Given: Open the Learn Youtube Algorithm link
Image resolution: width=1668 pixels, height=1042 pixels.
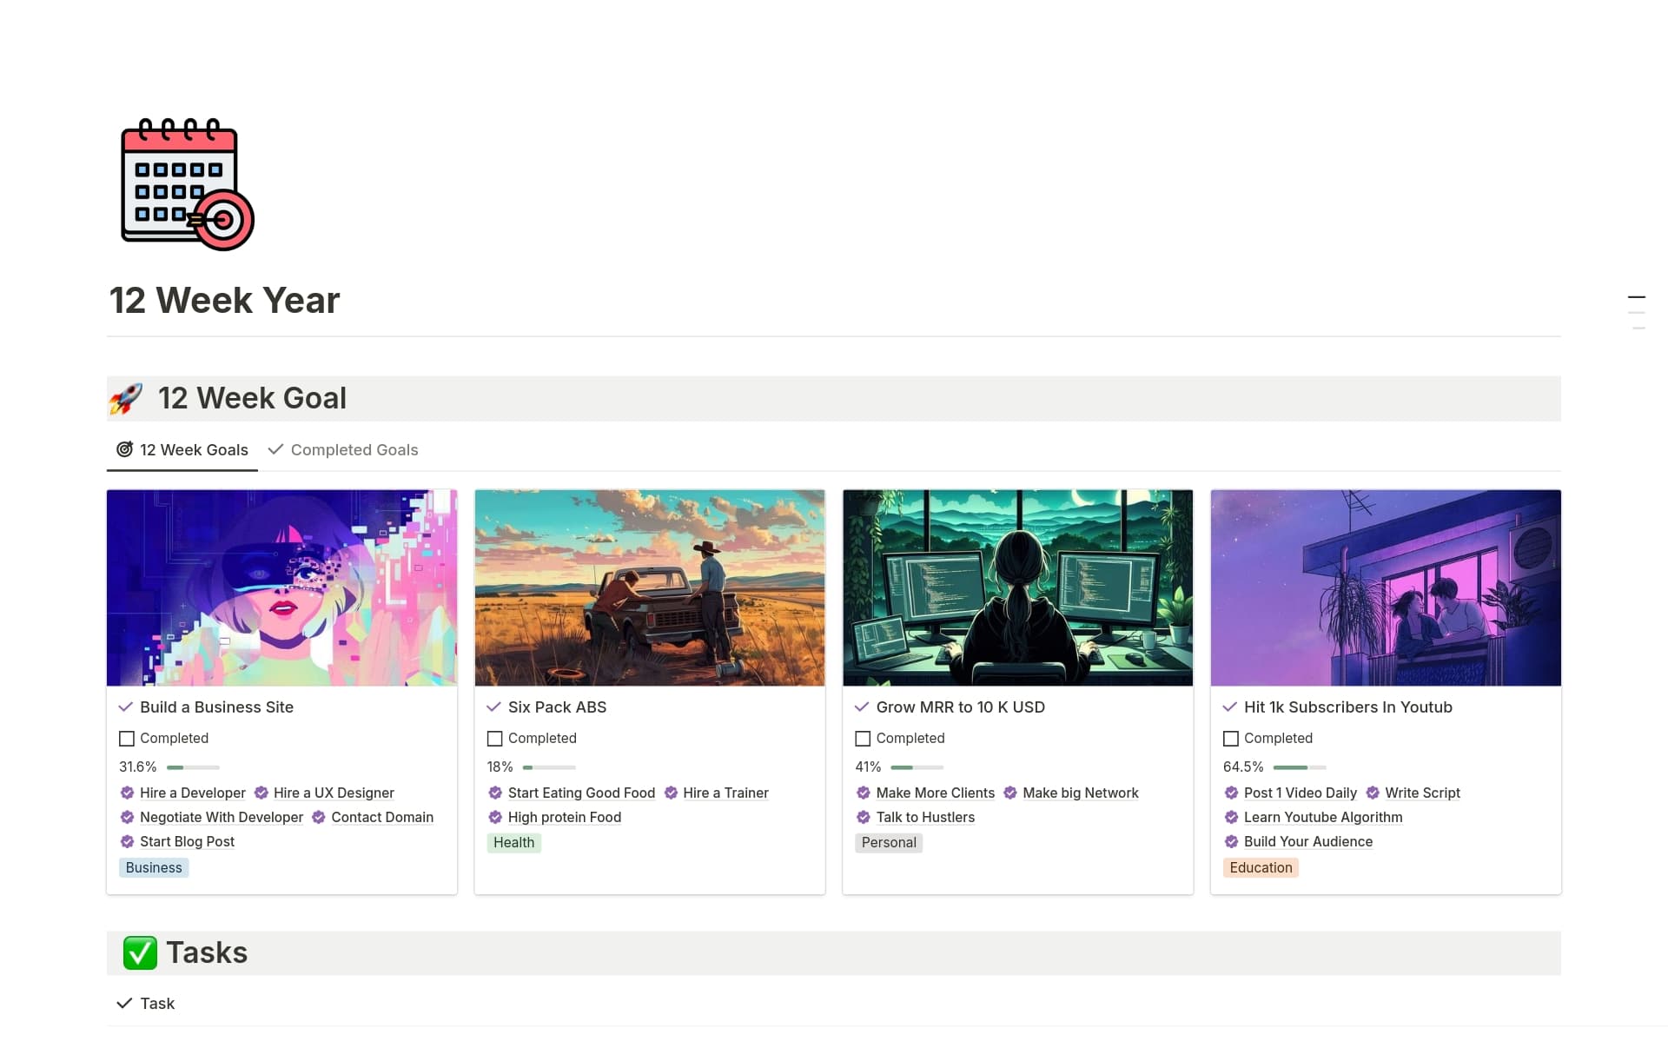Looking at the screenshot, I should click(1322, 817).
